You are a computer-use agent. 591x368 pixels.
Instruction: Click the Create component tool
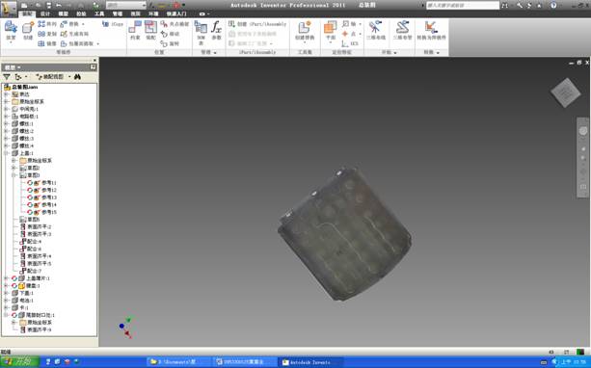(28, 31)
